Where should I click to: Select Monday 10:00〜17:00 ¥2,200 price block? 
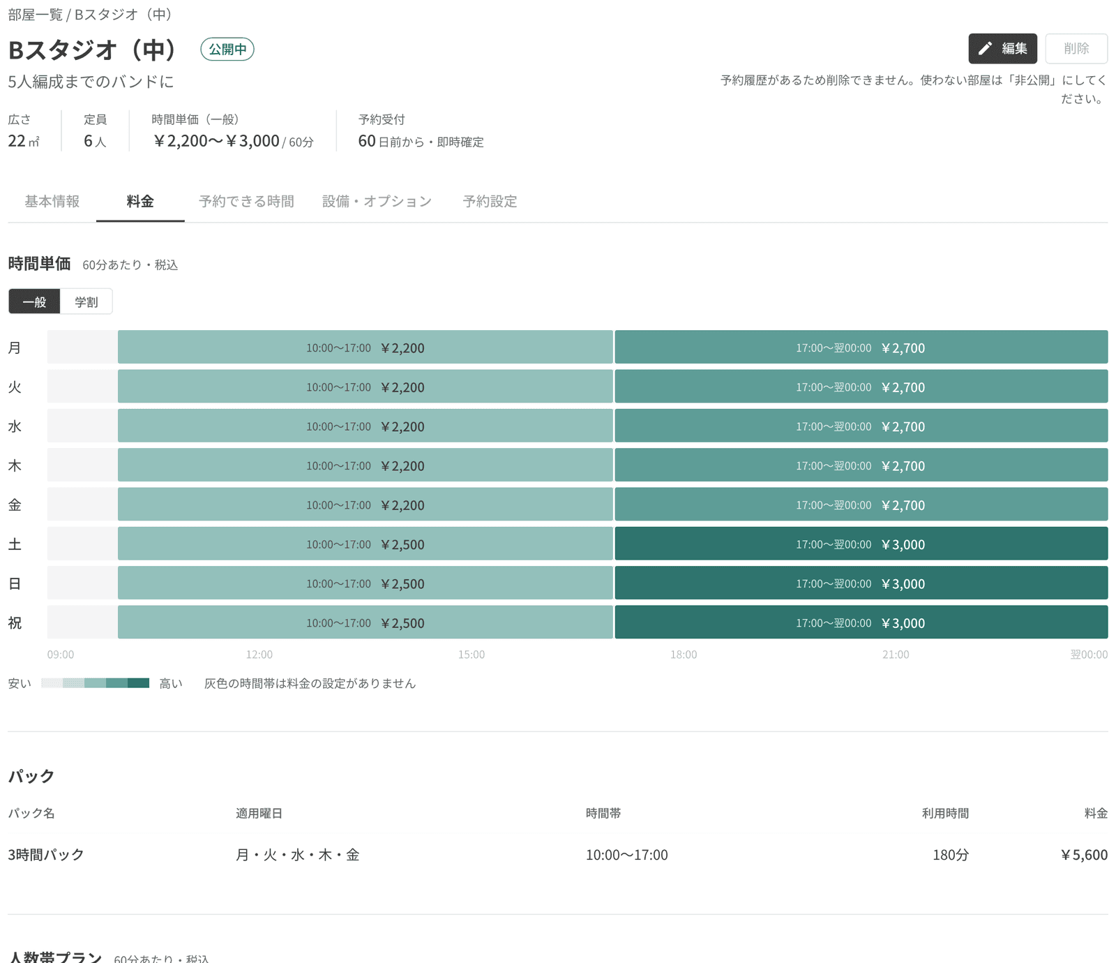tap(365, 348)
